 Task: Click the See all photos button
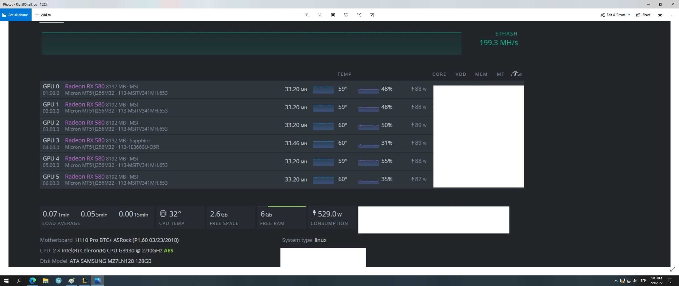[x=16, y=15]
